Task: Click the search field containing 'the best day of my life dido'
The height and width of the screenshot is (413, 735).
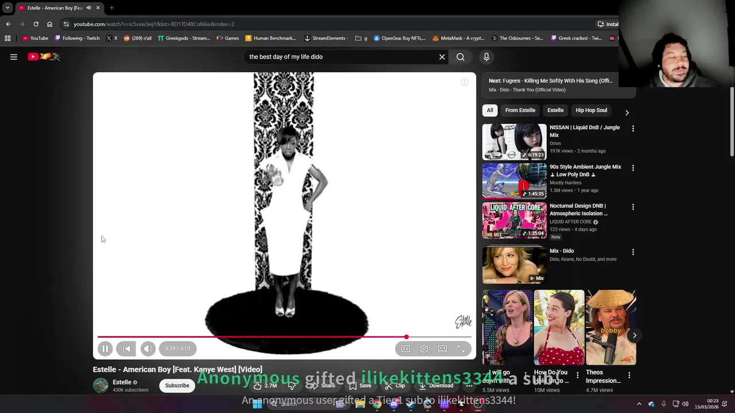Action: (341, 57)
